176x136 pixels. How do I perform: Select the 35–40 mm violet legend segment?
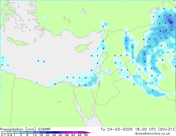pyautogui.click(x=69, y=132)
